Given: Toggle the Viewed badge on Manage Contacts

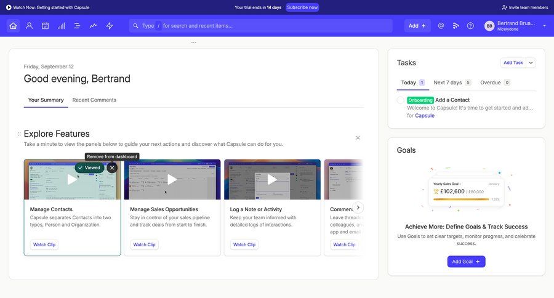Looking at the screenshot, I should (89, 167).
